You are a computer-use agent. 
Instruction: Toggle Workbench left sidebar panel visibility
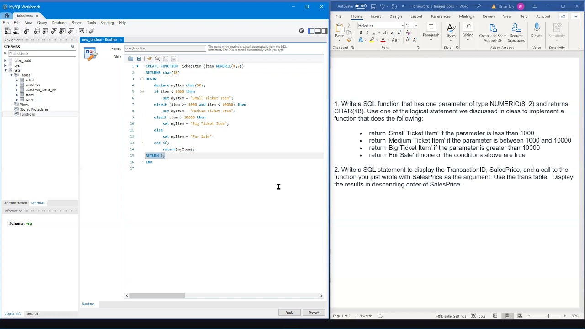(311, 31)
